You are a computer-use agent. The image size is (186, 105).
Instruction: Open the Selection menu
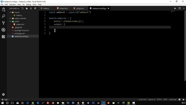click(12, 5)
